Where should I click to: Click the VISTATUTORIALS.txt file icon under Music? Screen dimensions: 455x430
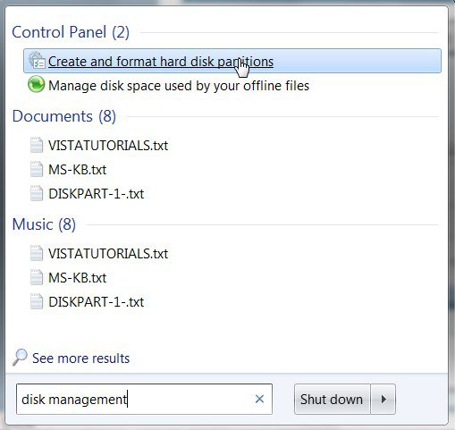pos(37,253)
